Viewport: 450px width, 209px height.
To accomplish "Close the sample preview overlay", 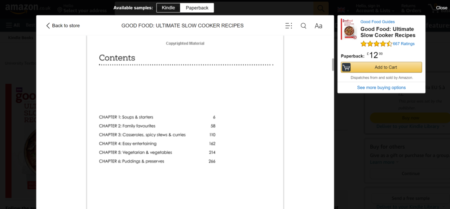I will 442,8.
